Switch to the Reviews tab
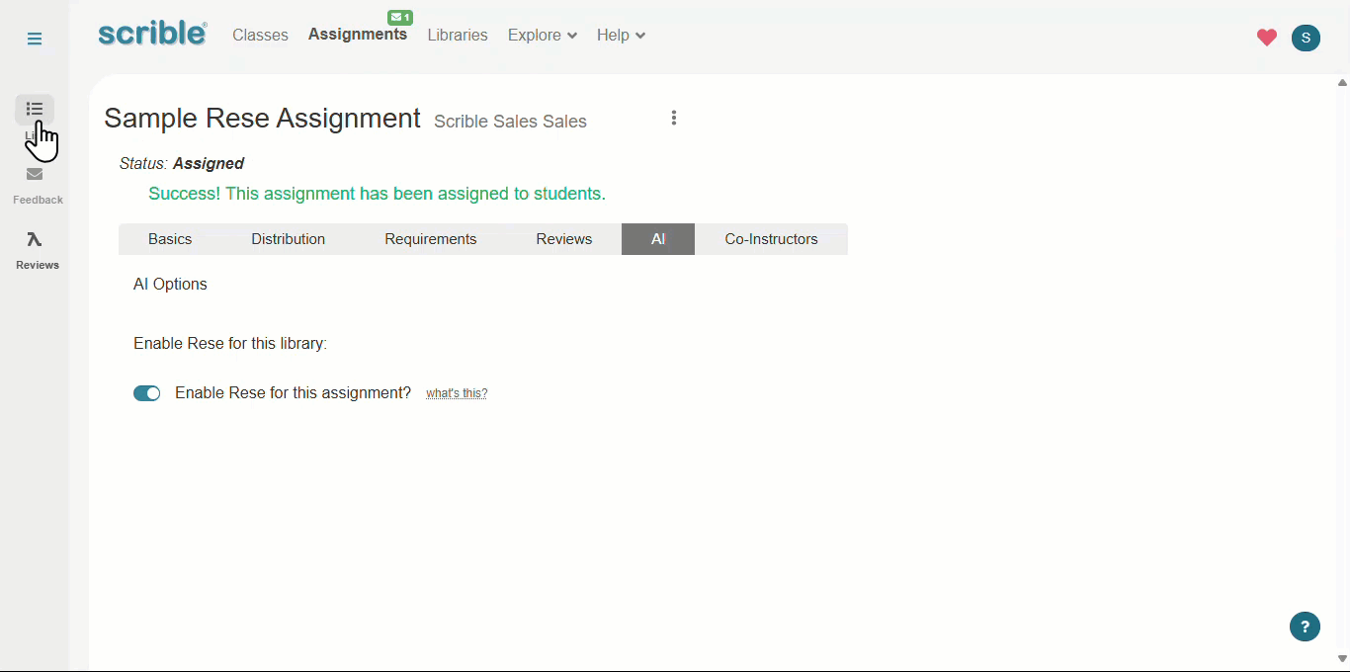The height and width of the screenshot is (672, 1350). pyautogui.click(x=564, y=239)
